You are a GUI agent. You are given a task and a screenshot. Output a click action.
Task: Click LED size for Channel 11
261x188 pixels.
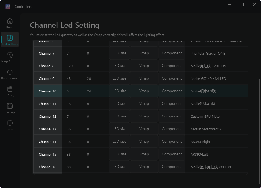pos(120,103)
